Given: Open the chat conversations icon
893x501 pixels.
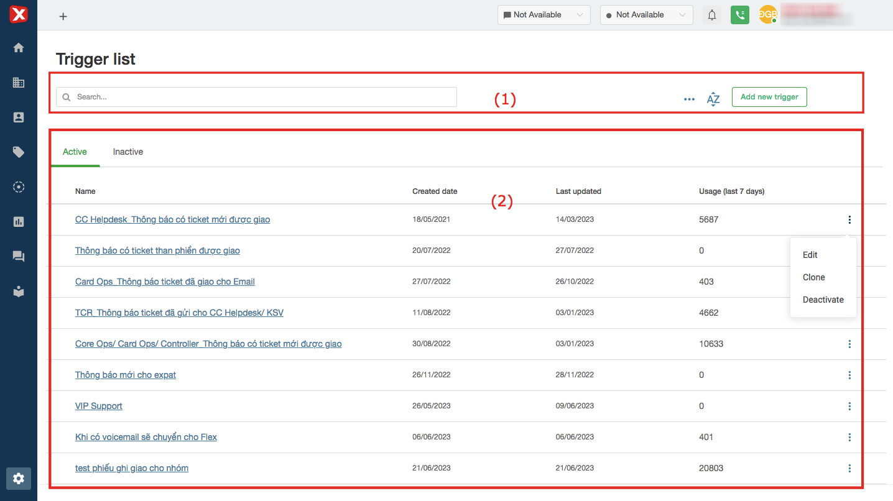Looking at the screenshot, I should 19,256.
